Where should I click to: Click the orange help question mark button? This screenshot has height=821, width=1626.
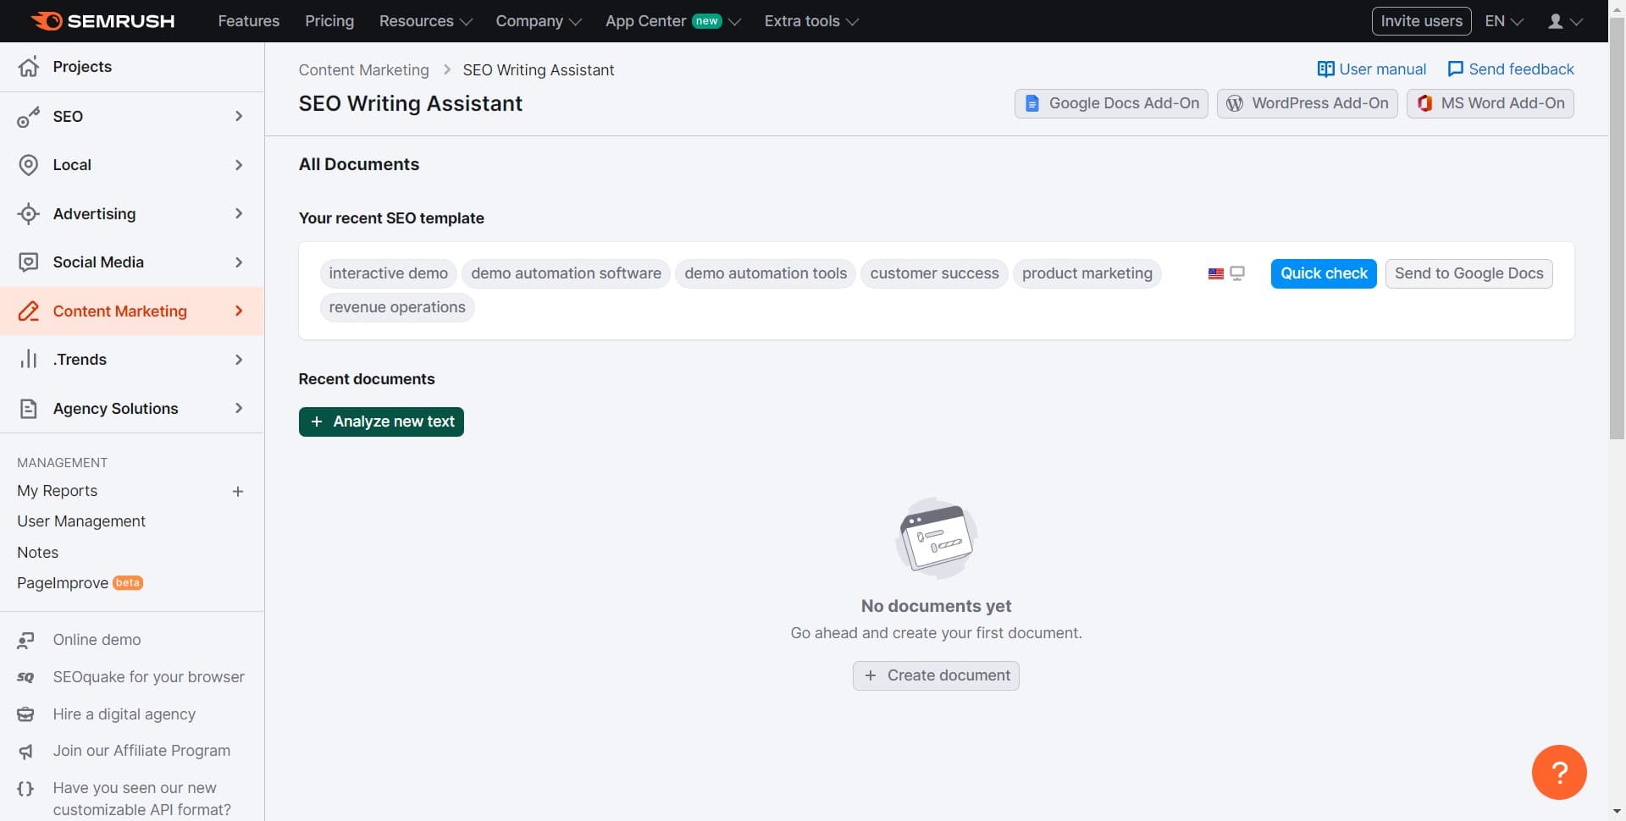[1558, 772]
